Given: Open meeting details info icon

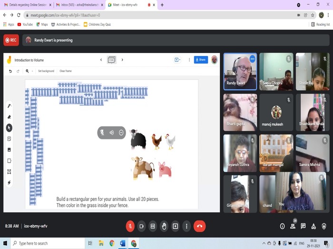Looking at the screenshot, I should tap(282, 226).
